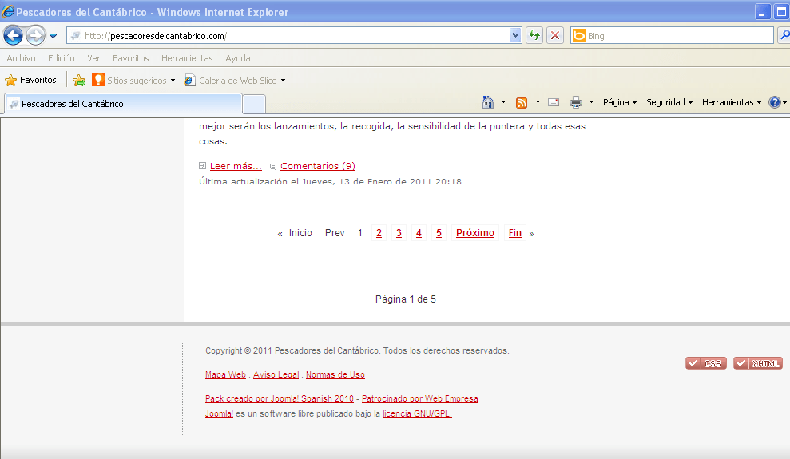Open the Seguridad command bar dropdown

[669, 102]
